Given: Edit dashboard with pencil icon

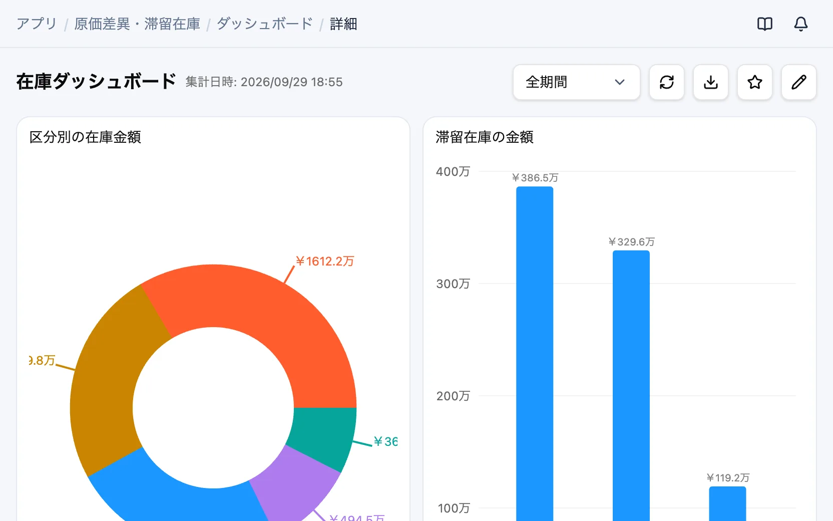Looking at the screenshot, I should point(799,82).
